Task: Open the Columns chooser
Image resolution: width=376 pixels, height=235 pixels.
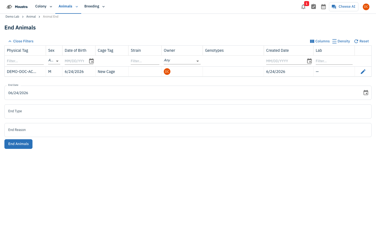Action: click(x=320, y=41)
